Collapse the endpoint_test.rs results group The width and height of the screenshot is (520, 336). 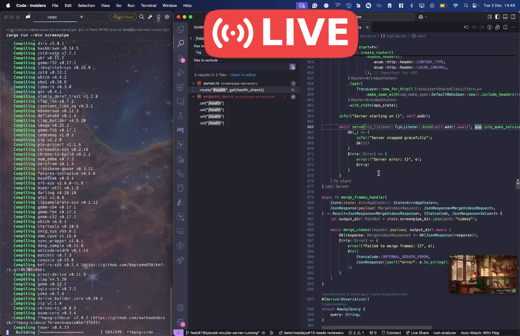193,97
